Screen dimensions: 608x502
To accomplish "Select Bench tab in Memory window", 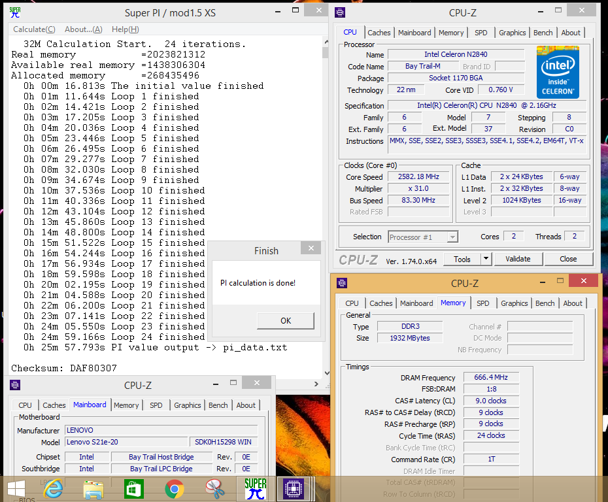I will [x=545, y=303].
